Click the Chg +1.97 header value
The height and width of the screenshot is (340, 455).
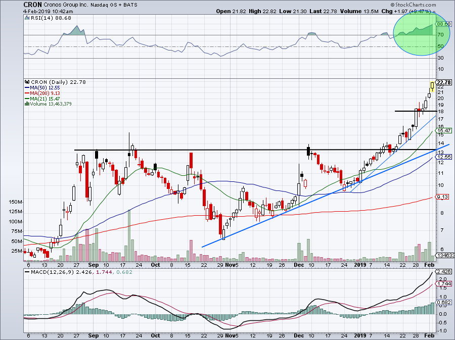tap(395, 11)
